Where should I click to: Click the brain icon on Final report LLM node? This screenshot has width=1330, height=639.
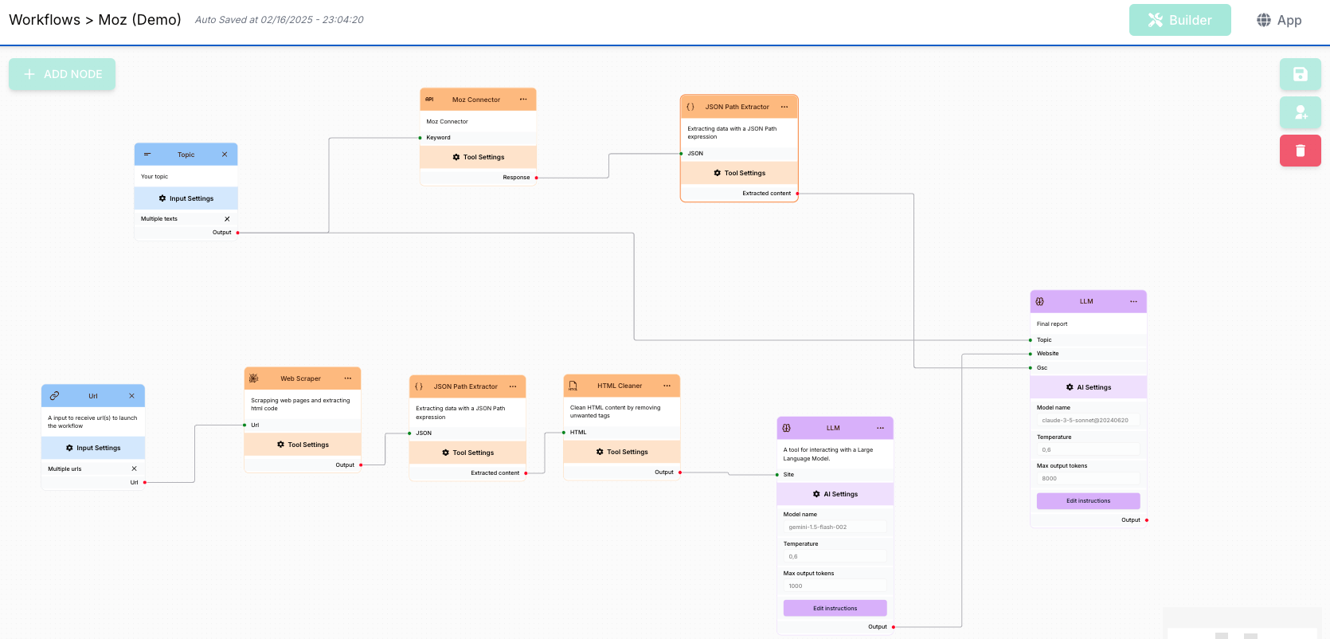[x=1039, y=301]
